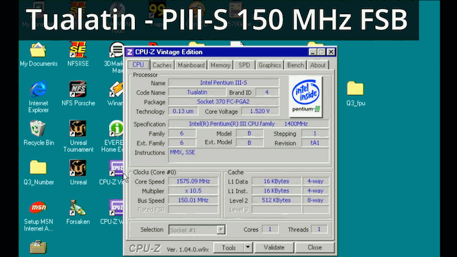
Task: Click the Close button in CPU-Z
Action: 315,248
